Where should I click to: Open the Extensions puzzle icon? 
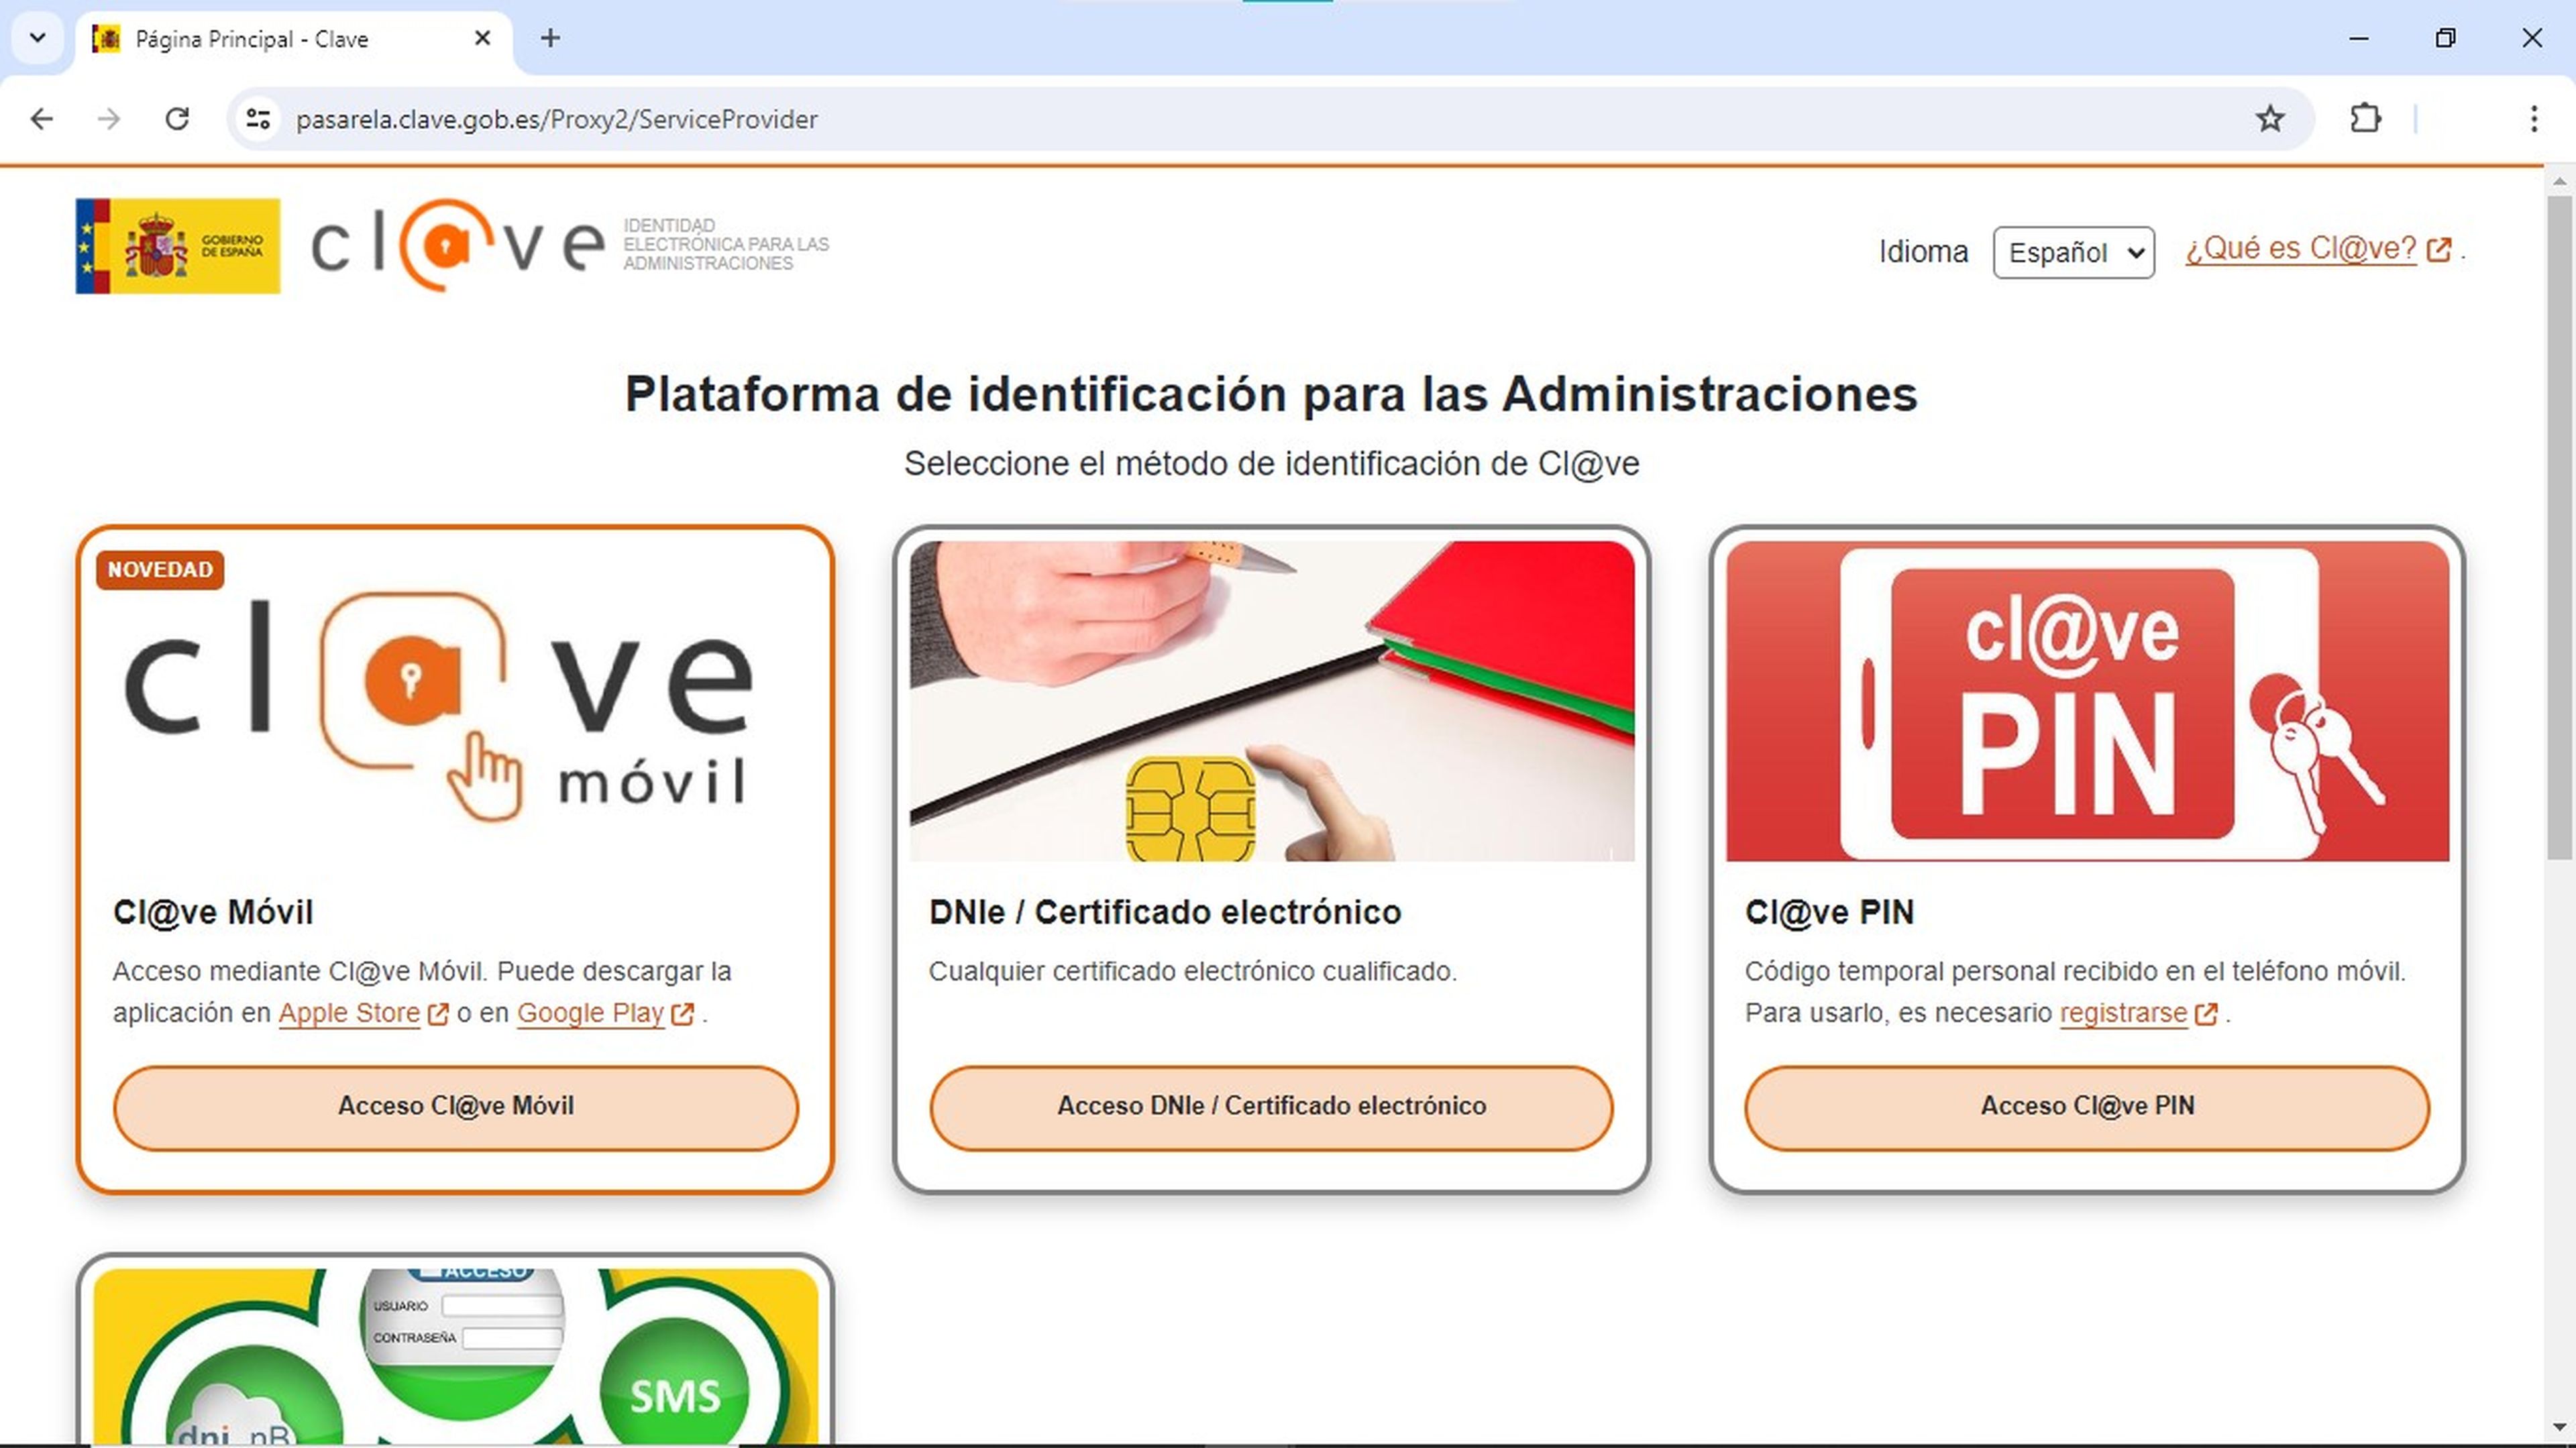(2365, 119)
